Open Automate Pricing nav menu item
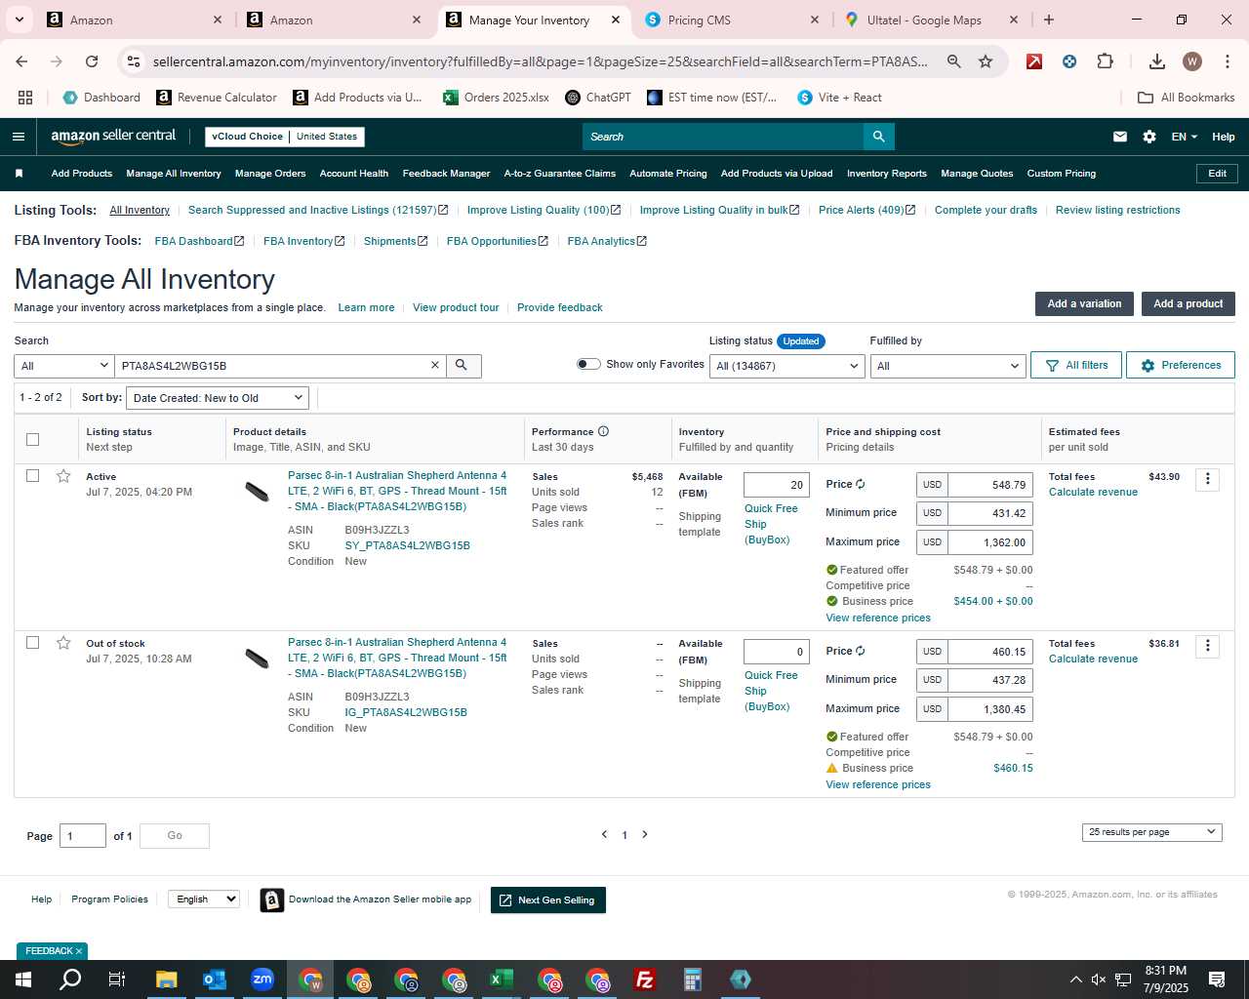This screenshot has height=999, width=1249. [668, 174]
